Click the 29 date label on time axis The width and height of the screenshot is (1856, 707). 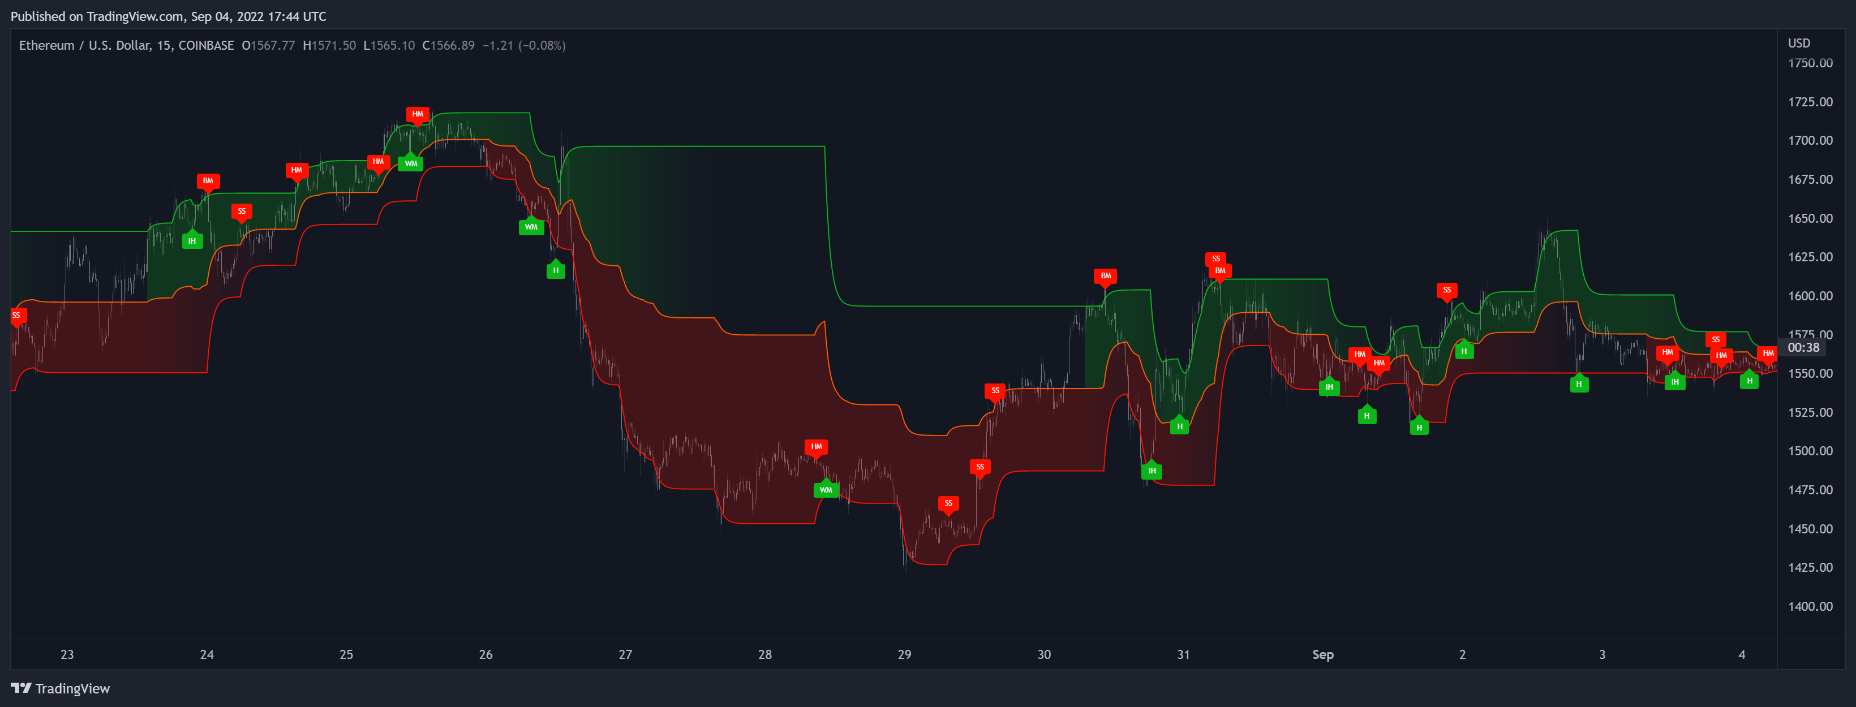coord(904,654)
